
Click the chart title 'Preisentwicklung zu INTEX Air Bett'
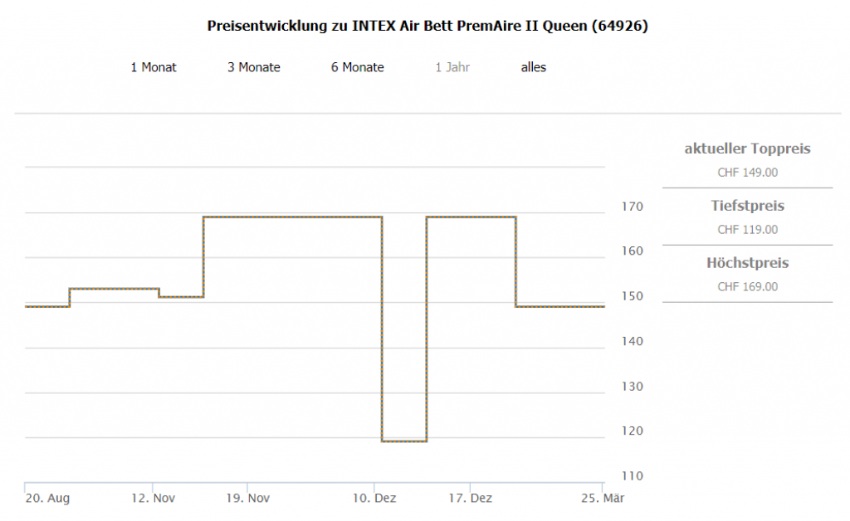(x=427, y=26)
